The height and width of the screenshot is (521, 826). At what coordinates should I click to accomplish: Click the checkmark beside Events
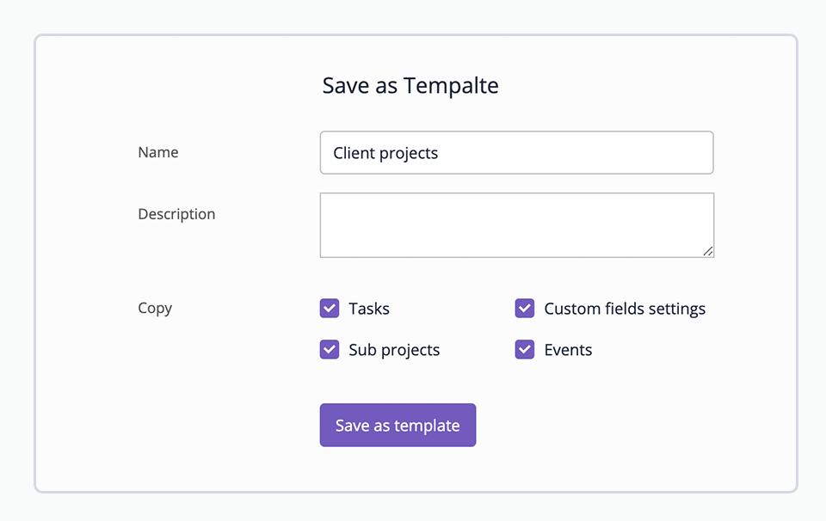coord(525,349)
